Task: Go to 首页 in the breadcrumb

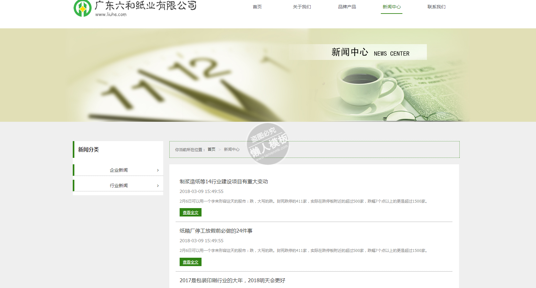Action: click(x=212, y=149)
